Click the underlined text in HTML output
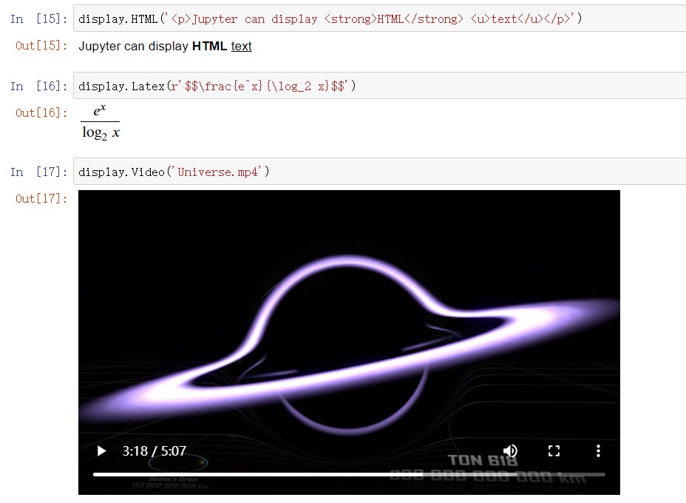 (x=241, y=46)
